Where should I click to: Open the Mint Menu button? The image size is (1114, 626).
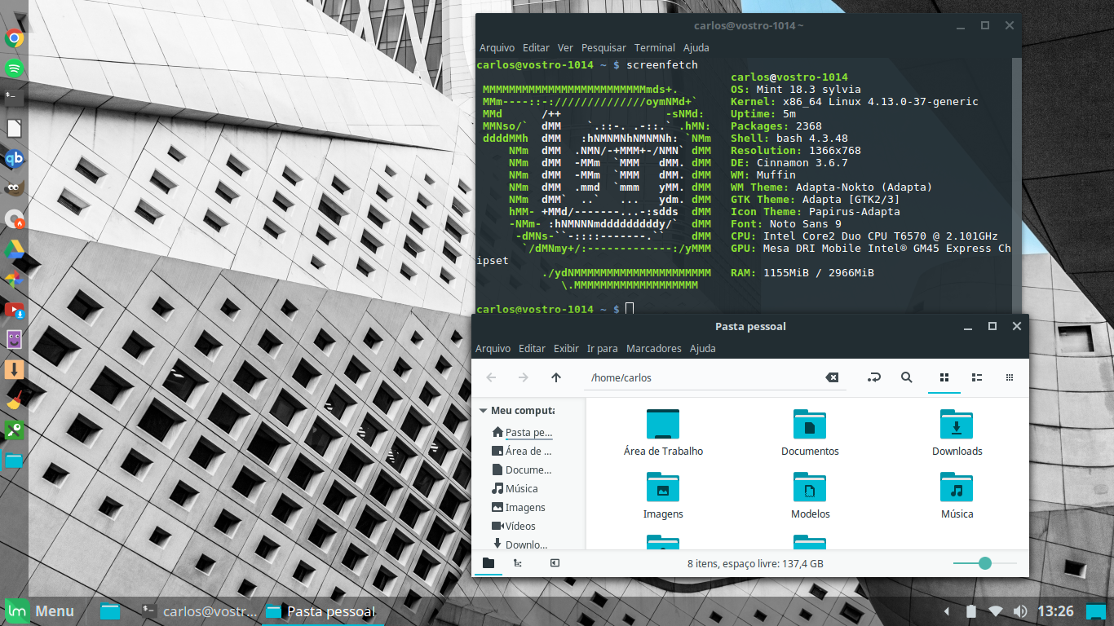39,611
